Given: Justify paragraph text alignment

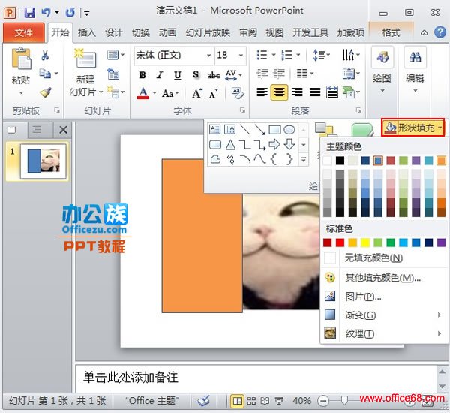Looking at the screenshot, I should coord(315,92).
